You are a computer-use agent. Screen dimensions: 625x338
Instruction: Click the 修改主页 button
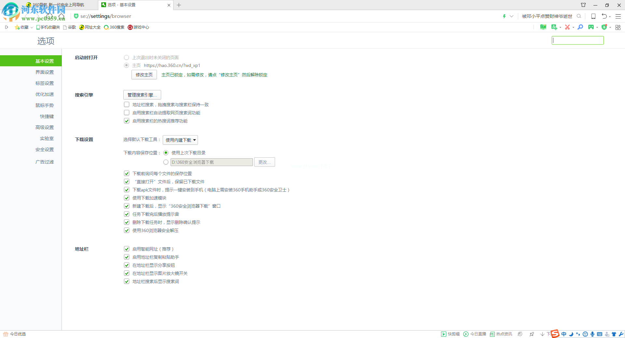pyautogui.click(x=144, y=75)
